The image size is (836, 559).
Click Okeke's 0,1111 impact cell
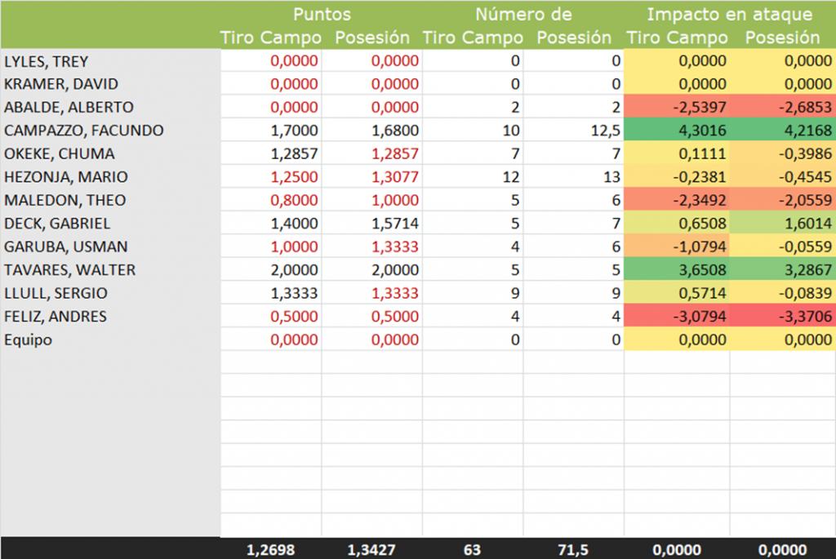pyautogui.click(x=677, y=154)
